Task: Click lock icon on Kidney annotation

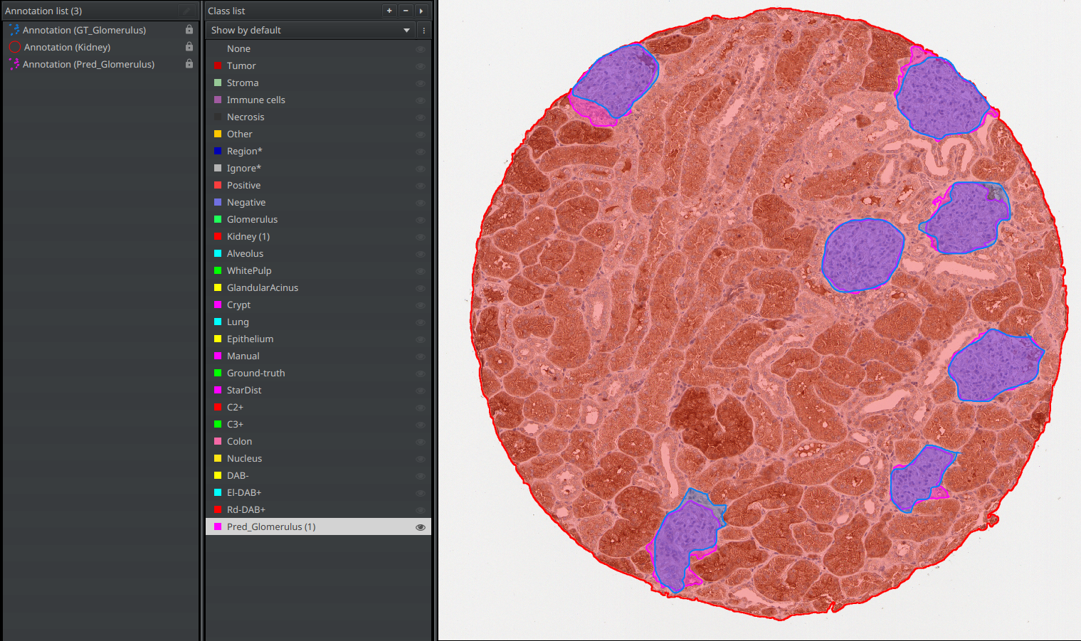Action: (x=189, y=47)
